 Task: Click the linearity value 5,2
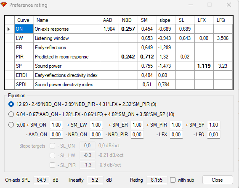[x=95, y=180]
